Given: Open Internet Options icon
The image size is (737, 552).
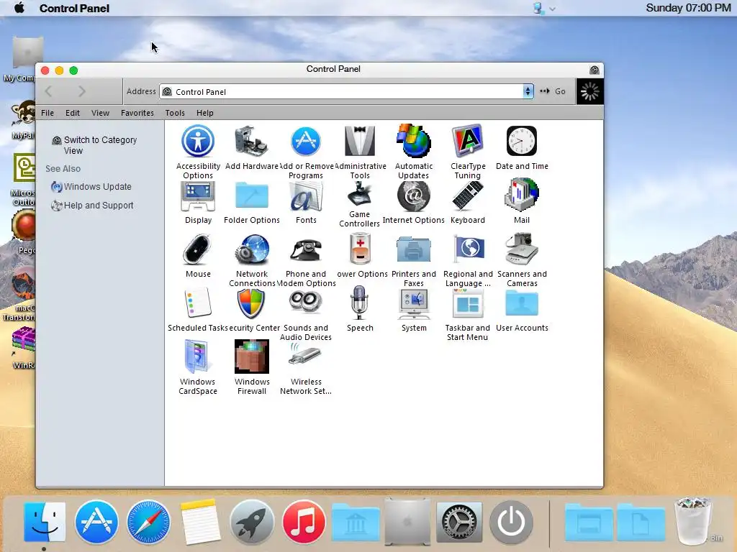Looking at the screenshot, I should 414,195.
